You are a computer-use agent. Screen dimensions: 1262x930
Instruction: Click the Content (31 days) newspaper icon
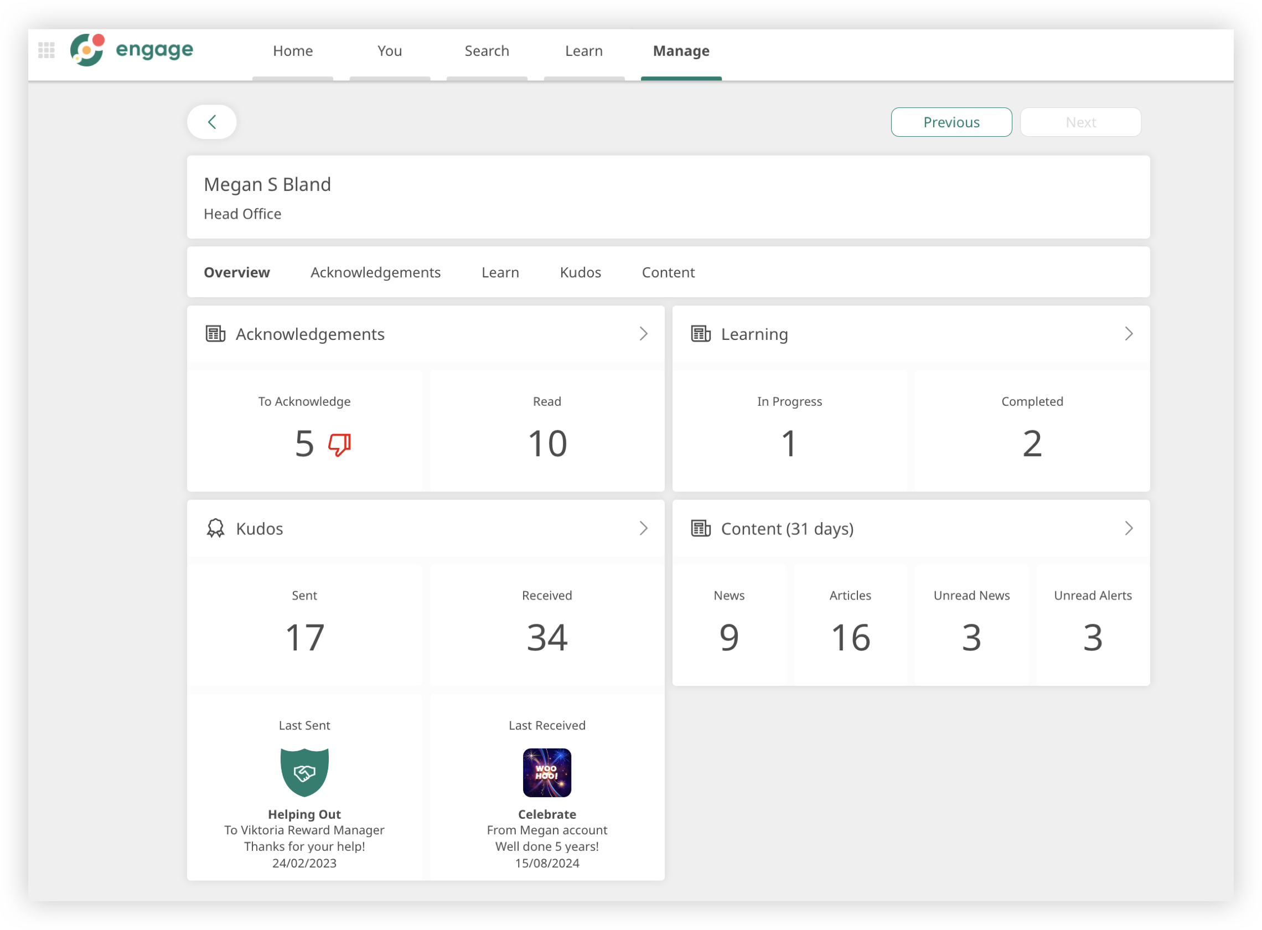pyautogui.click(x=700, y=528)
